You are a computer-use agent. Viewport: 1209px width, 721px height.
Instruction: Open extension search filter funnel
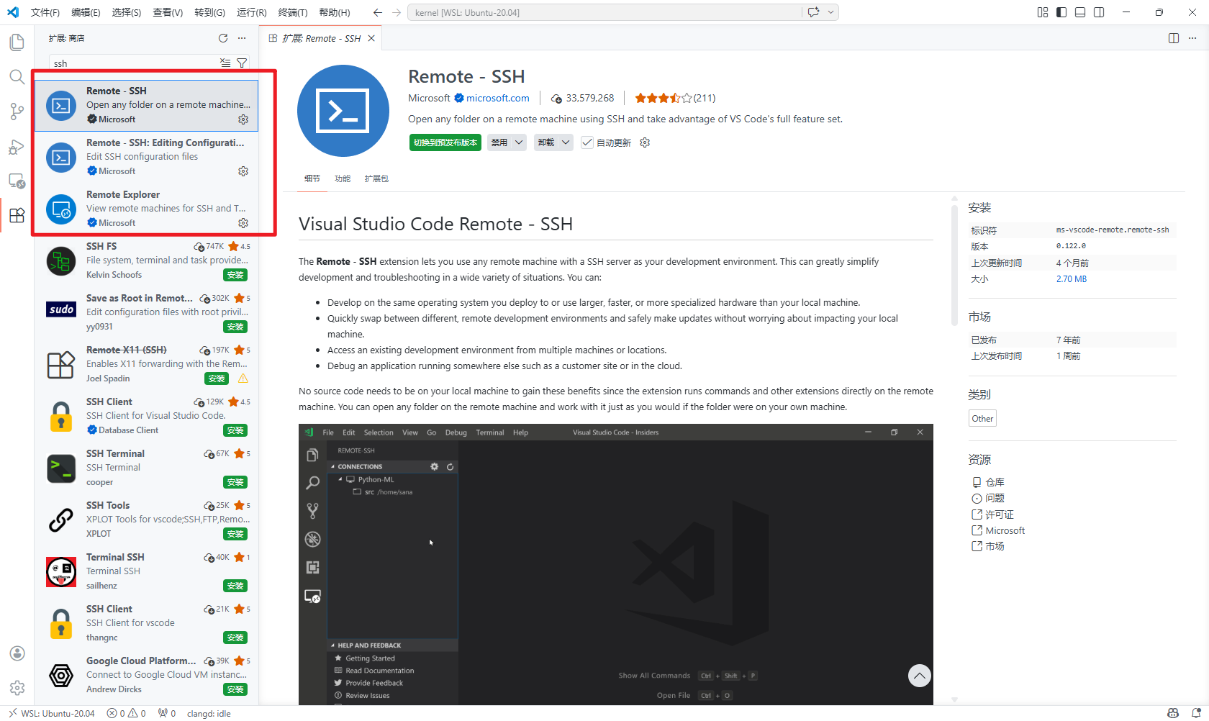point(242,63)
